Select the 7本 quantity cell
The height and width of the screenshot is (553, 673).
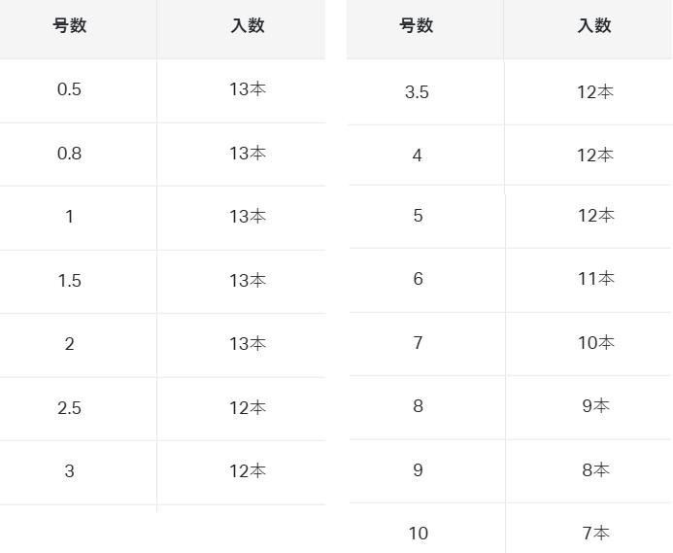click(595, 533)
